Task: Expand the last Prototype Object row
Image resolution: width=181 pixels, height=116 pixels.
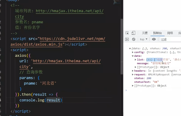Action: click(x=133, y=86)
